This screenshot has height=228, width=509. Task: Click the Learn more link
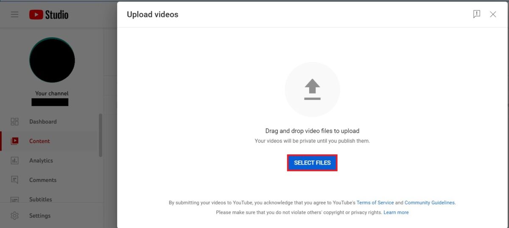(396, 212)
